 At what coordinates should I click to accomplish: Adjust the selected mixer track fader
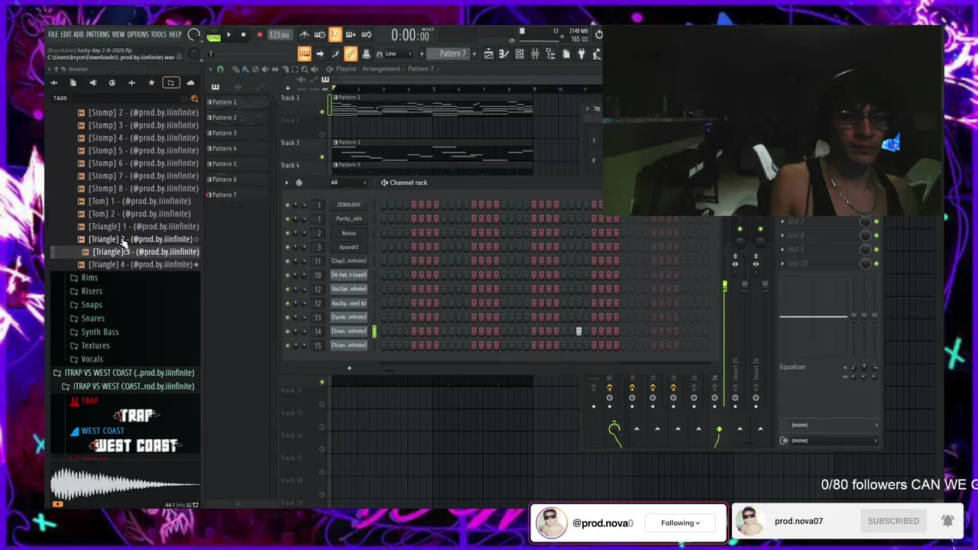pyautogui.click(x=724, y=287)
